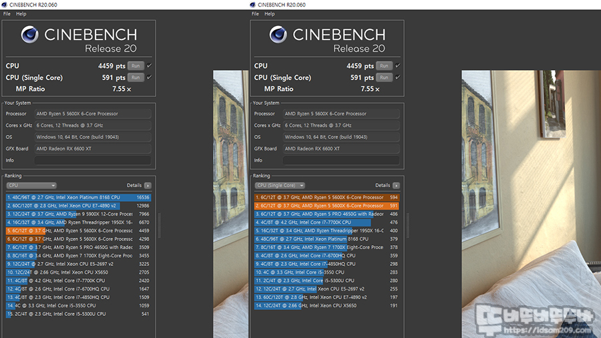Select Ryzen 7 1700X row scoring 3455
The image size is (601, 338).
coord(78,256)
